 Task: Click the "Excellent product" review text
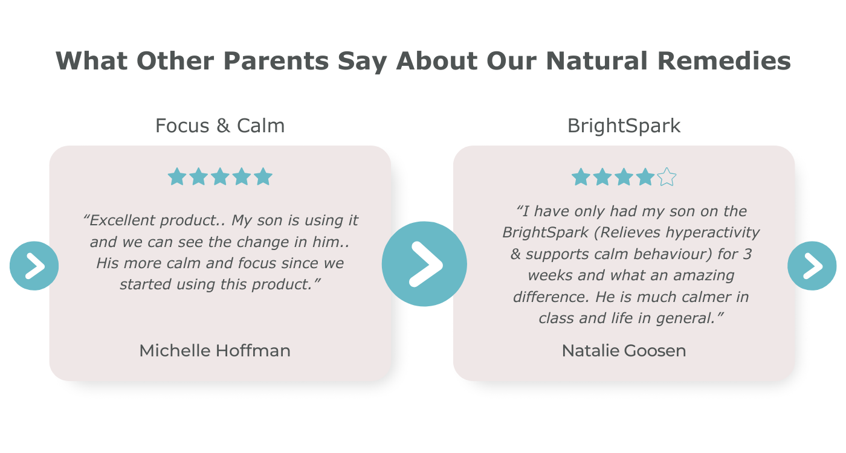(220, 252)
